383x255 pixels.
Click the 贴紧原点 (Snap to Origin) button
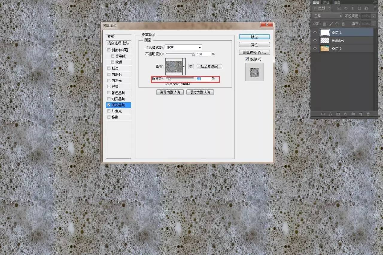209,67
